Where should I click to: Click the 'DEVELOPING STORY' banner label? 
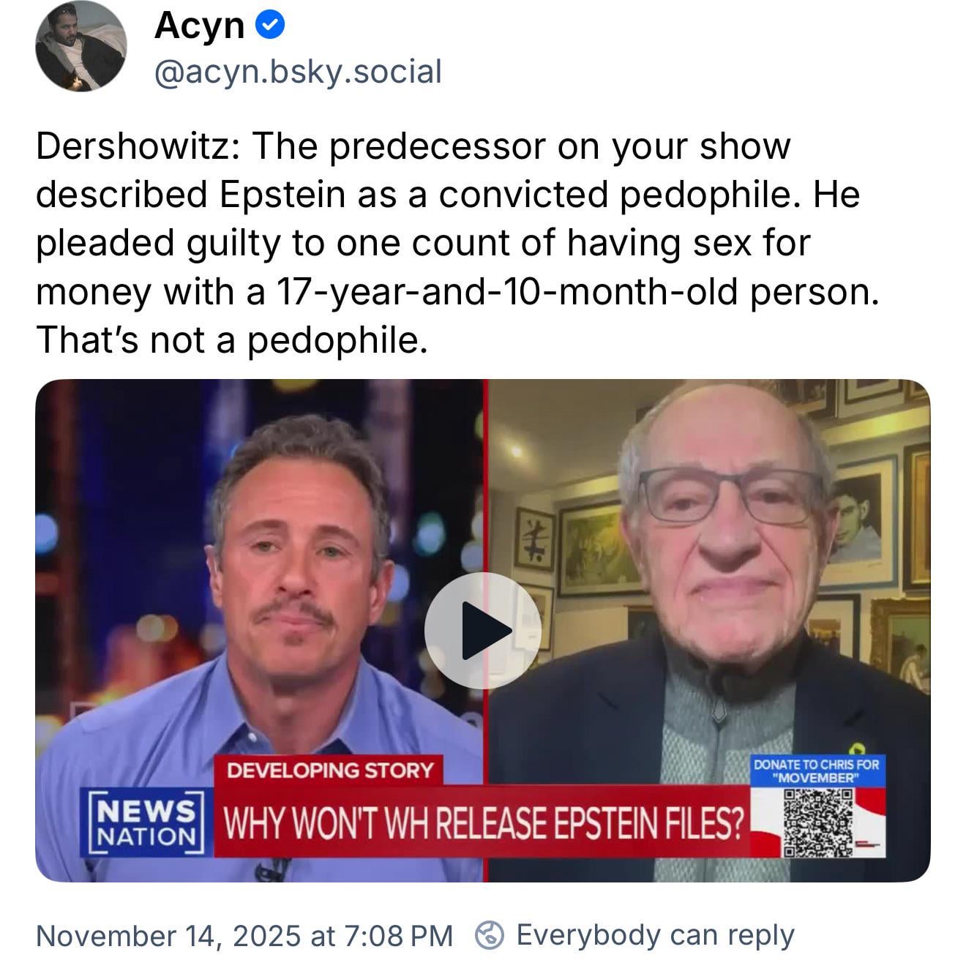click(329, 770)
